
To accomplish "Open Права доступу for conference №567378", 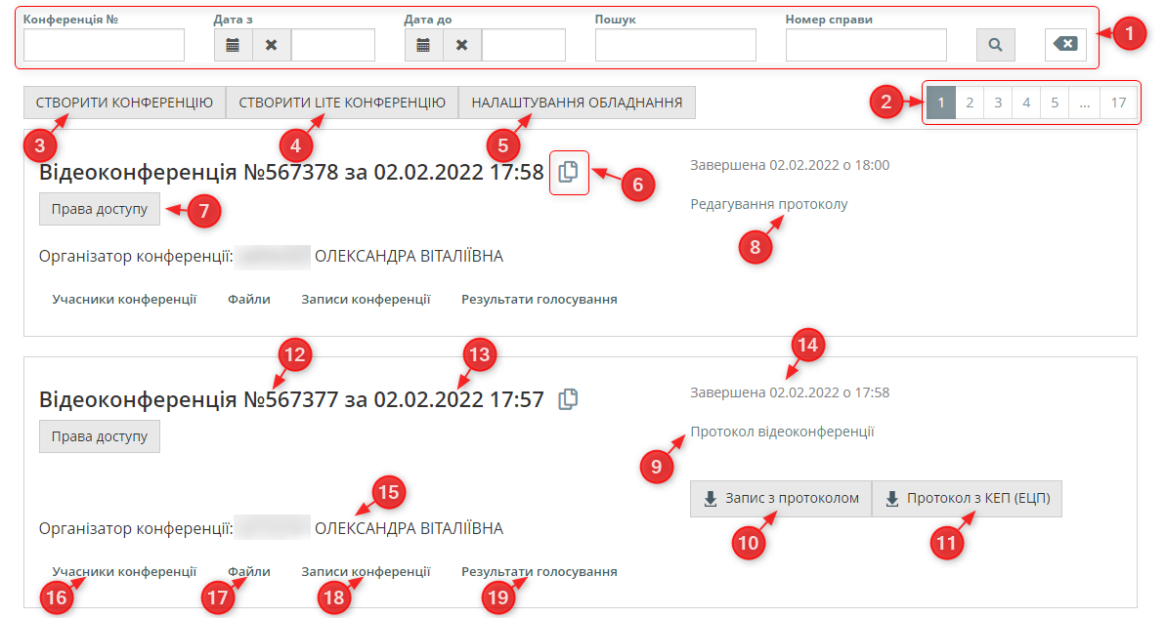I will [x=99, y=209].
